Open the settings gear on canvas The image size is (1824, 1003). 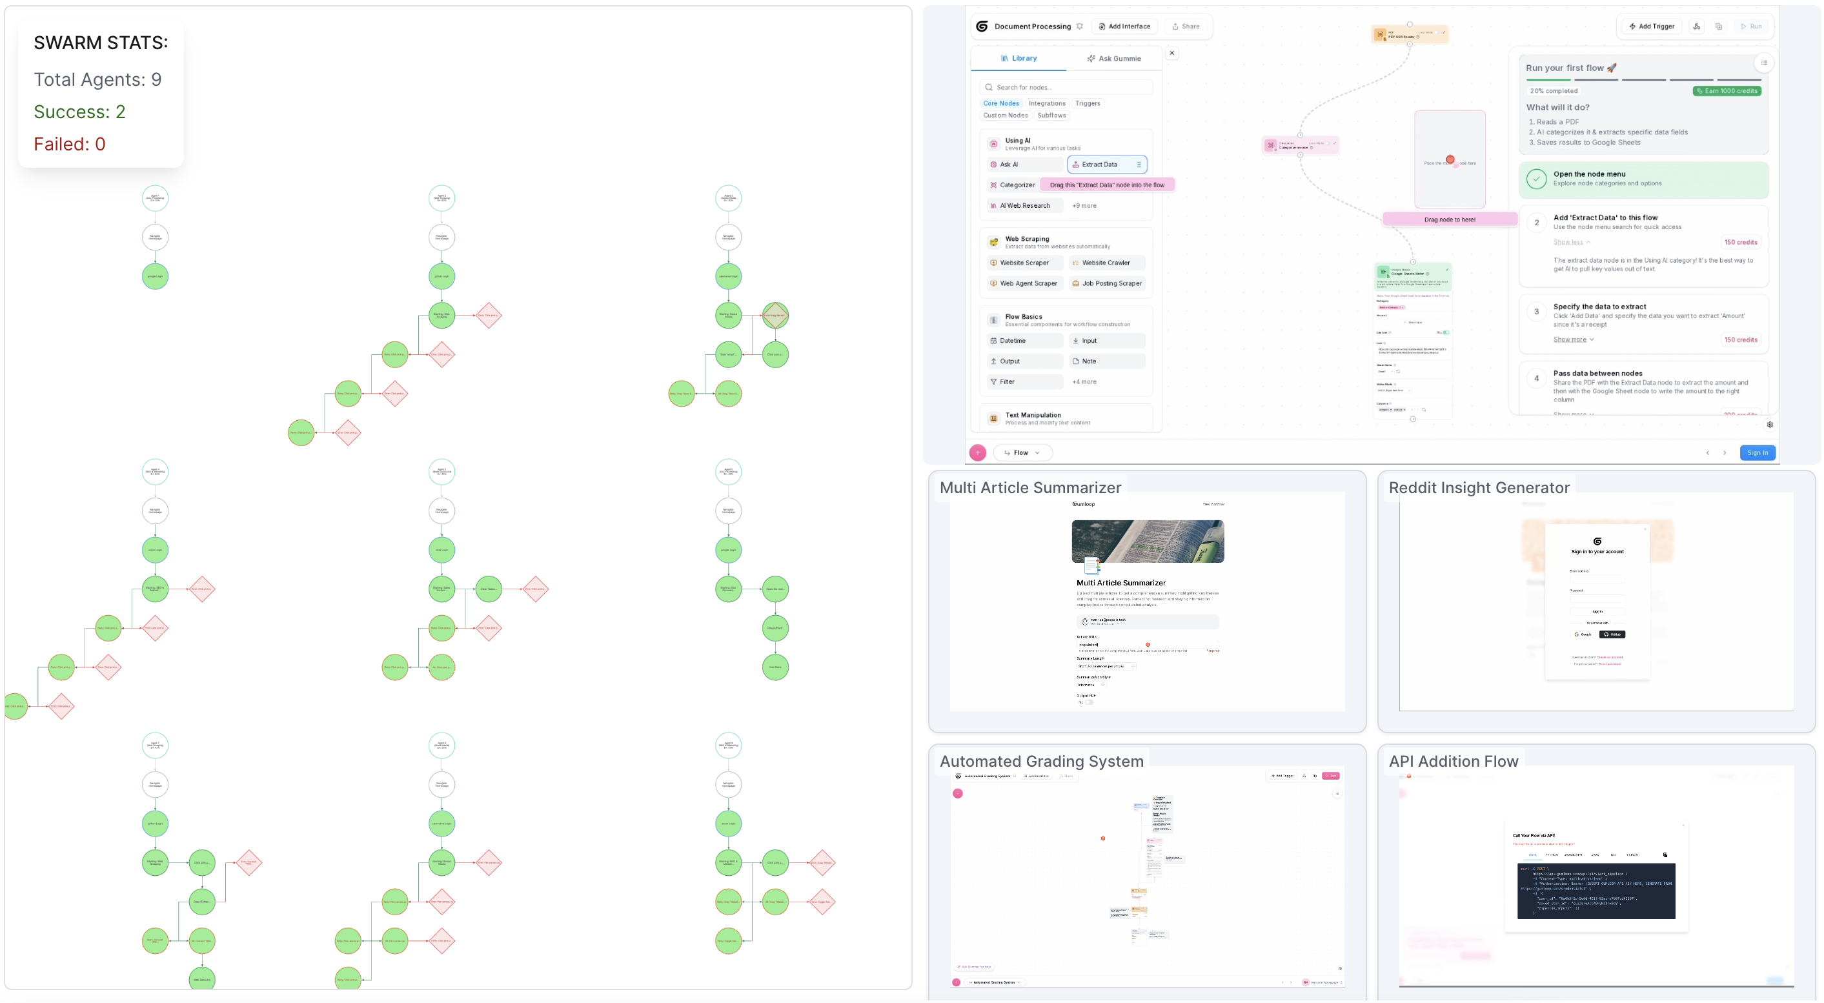pyautogui.click(x=1770, y=425)
